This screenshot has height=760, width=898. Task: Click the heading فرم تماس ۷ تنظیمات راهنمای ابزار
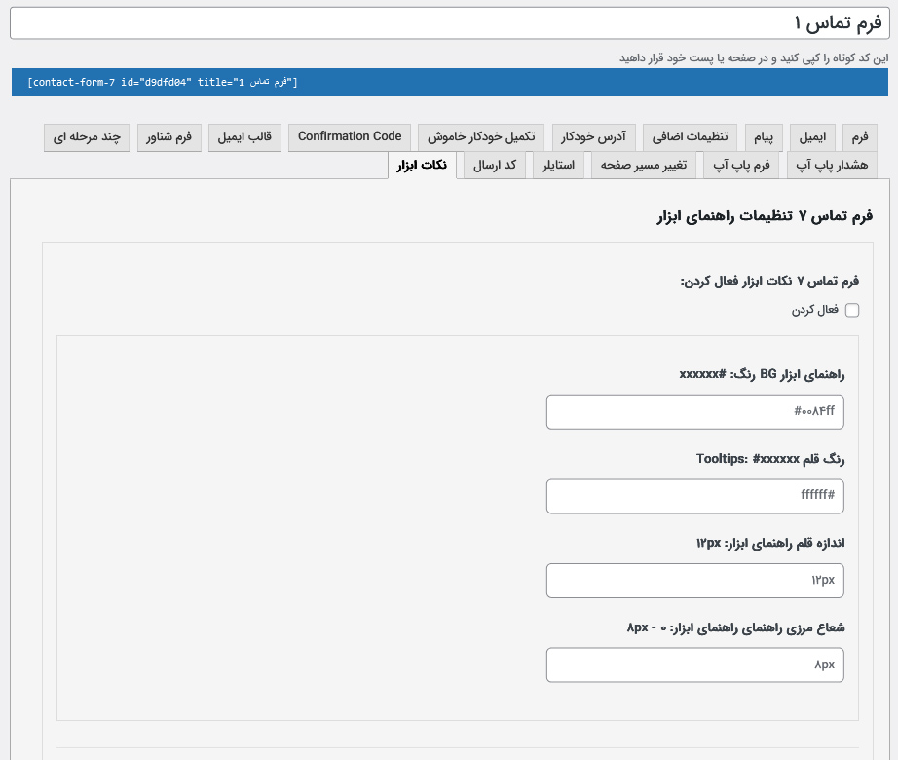[765, 216]
